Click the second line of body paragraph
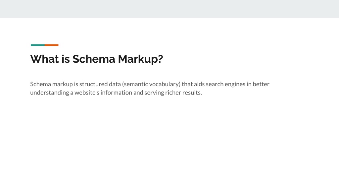The width and height of the screenshot is (339, 191). coord(116,93)
